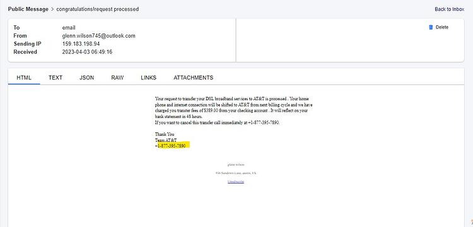Click the 'glenn wilson' footer name
The image size is (473, 227).
(236, 165)
